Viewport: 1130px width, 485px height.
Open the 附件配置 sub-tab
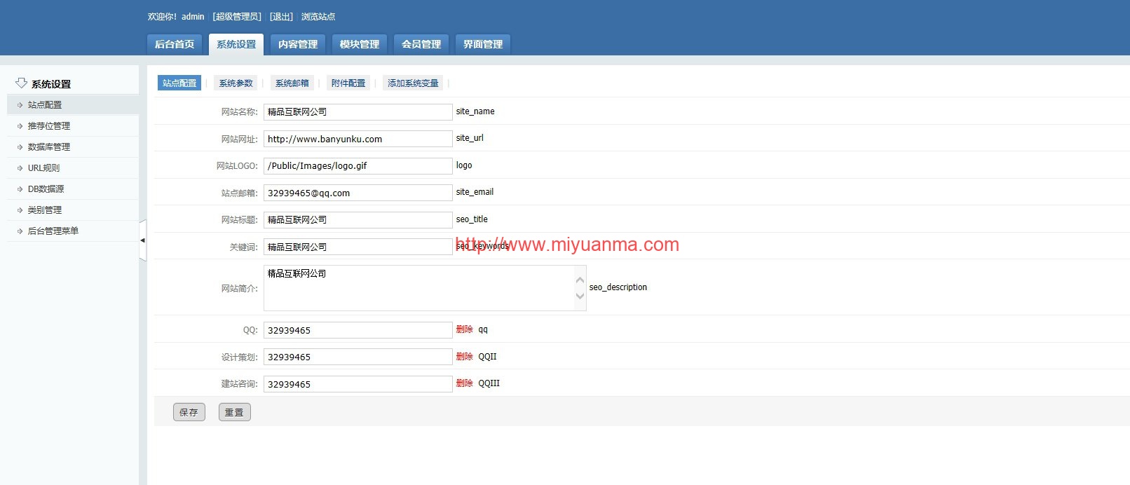click(x=348, y=83)
